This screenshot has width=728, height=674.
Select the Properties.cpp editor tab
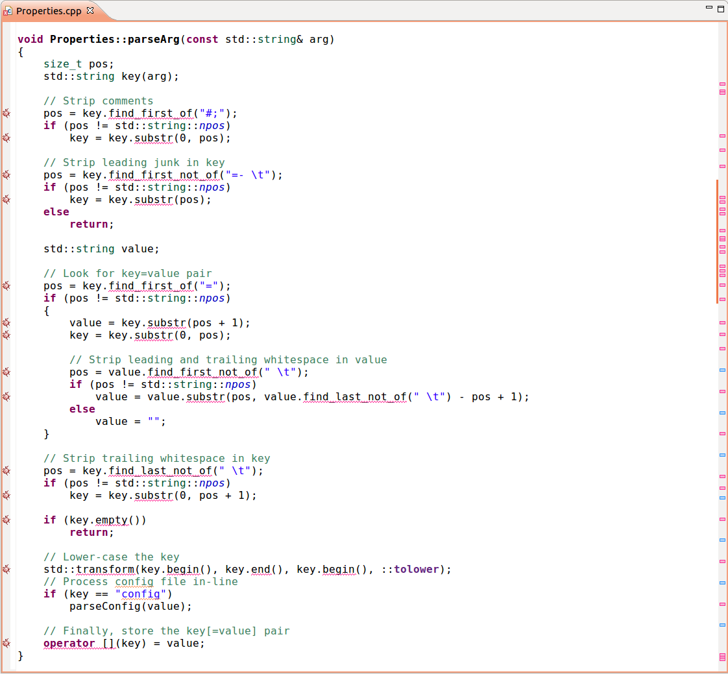[49, 11]
